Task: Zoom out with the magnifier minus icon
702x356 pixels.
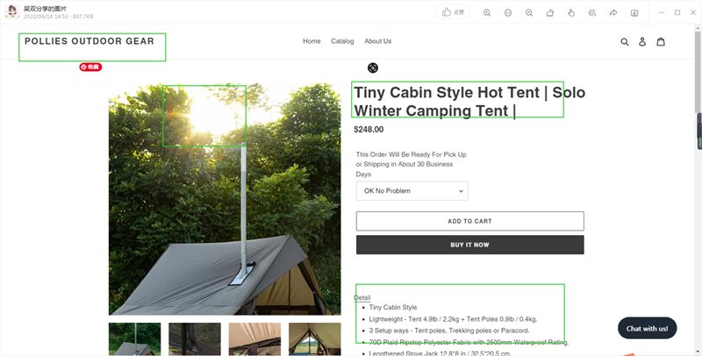Action: [x=529, y=13]
